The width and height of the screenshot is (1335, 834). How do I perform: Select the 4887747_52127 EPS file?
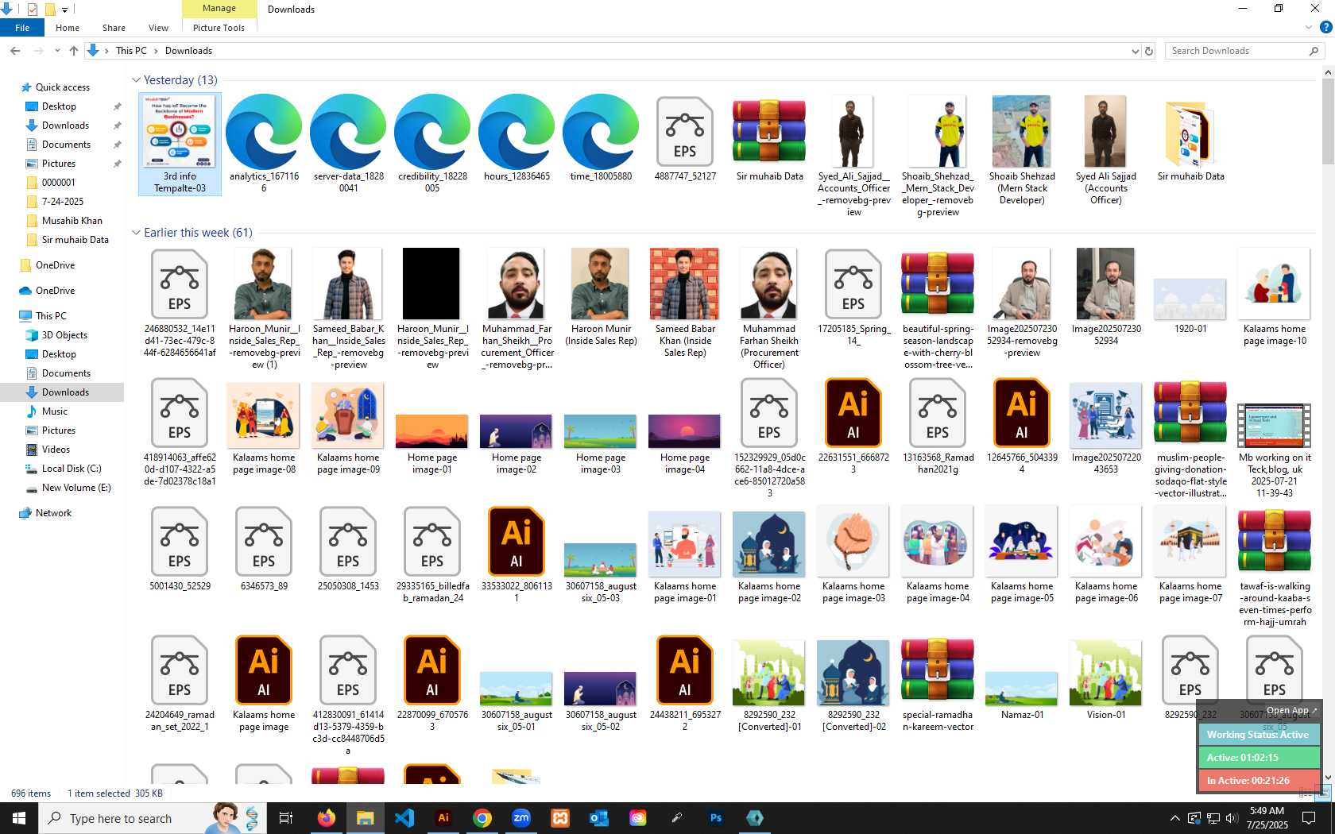coord(685,132)
